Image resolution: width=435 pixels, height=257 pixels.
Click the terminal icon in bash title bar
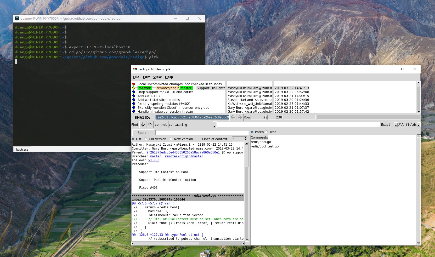tap(17, 19)
